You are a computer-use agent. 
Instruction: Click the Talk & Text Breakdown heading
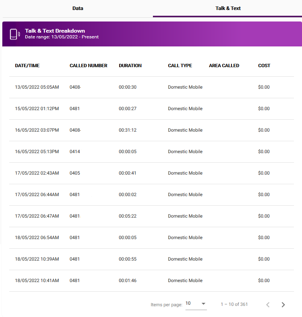coord(55,31)
